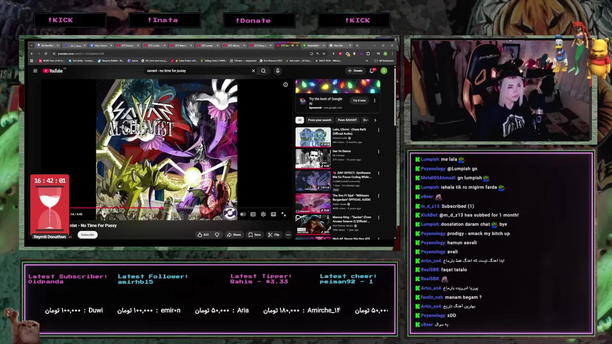612x344 pixels.
Task: Create a clip with the Clip button
Action: [274, 235]
